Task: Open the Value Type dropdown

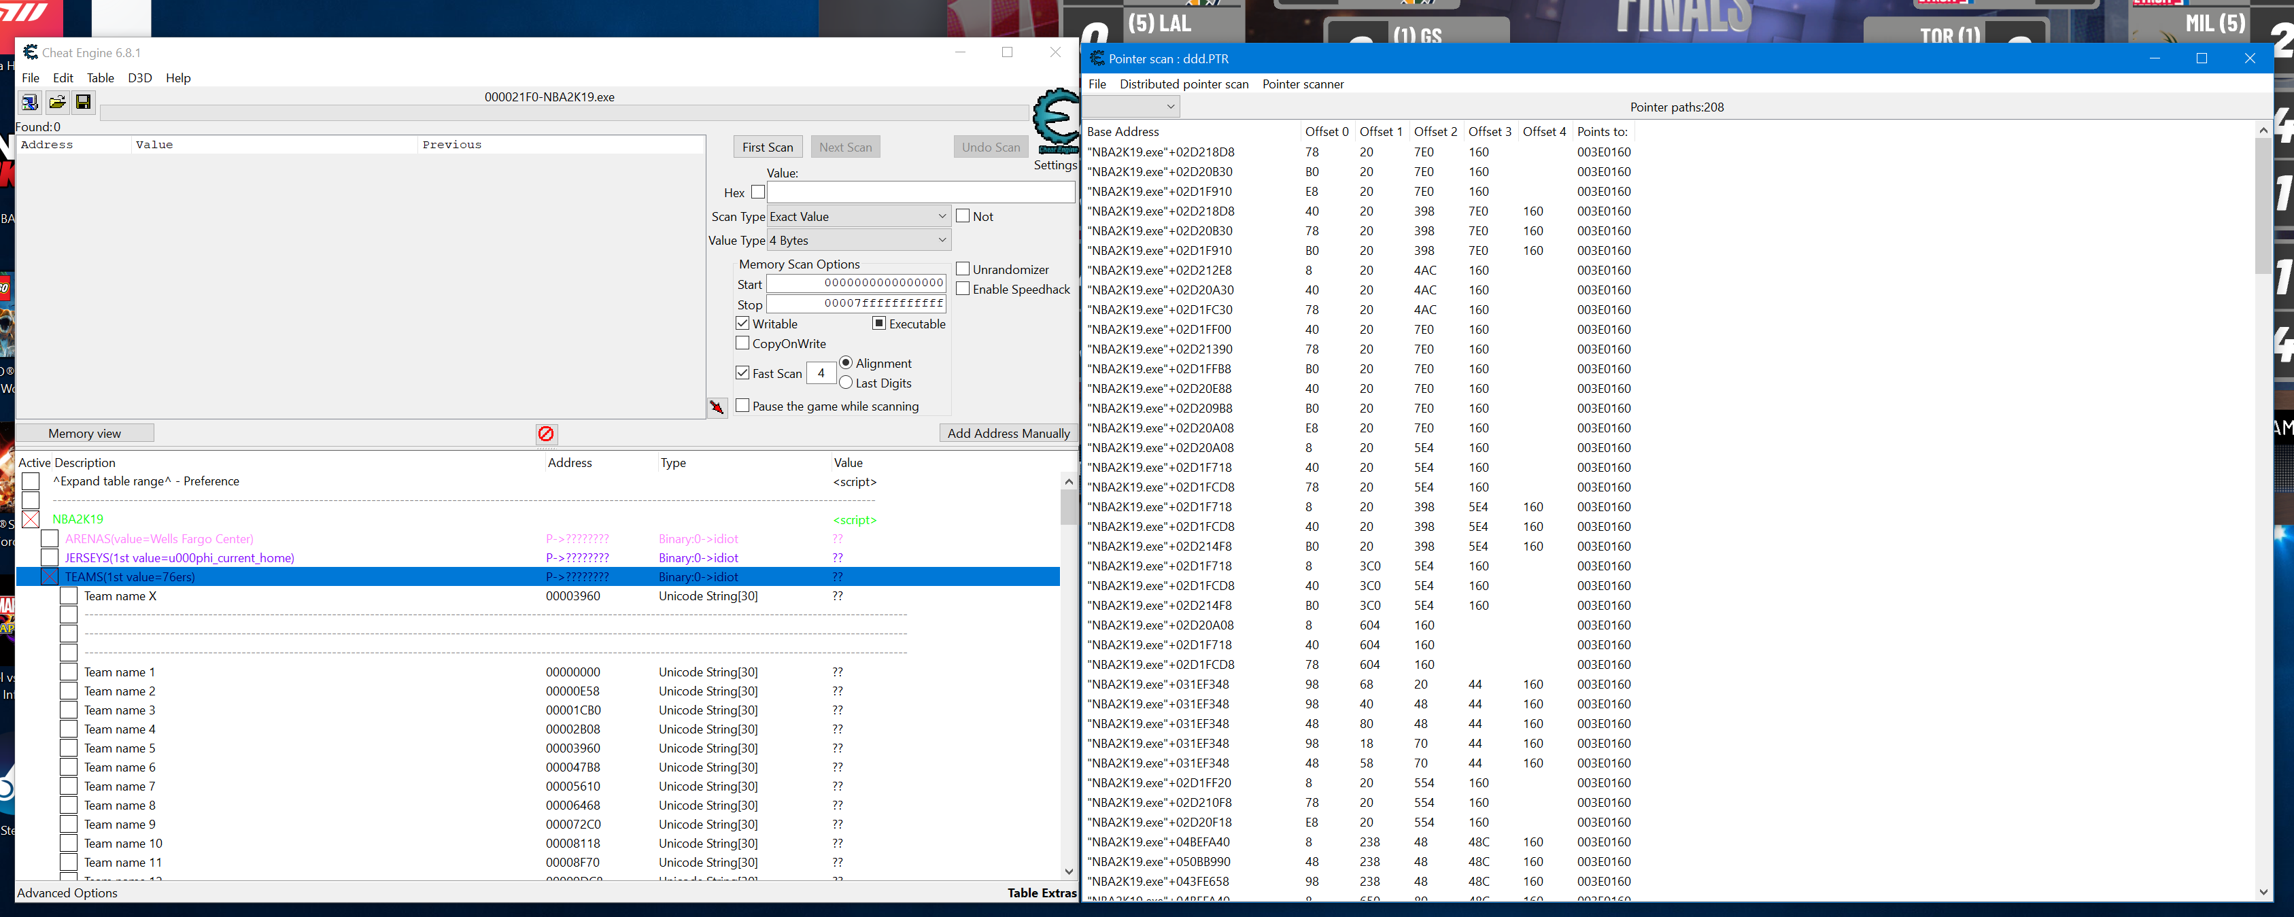Action: [x=859, y=241]
